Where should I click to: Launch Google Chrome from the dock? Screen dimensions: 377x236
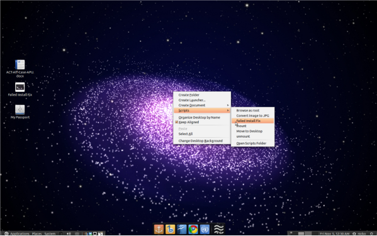pyautogui.click(x=193, y=229)
